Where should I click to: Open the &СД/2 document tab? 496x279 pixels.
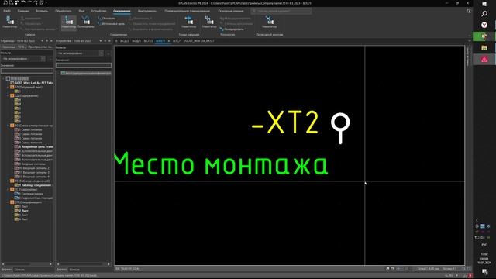[x=125, y=41]
